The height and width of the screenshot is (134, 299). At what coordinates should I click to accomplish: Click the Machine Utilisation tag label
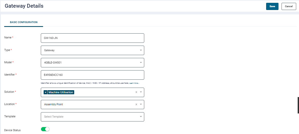pyautogui.click(x=61, y=92)
